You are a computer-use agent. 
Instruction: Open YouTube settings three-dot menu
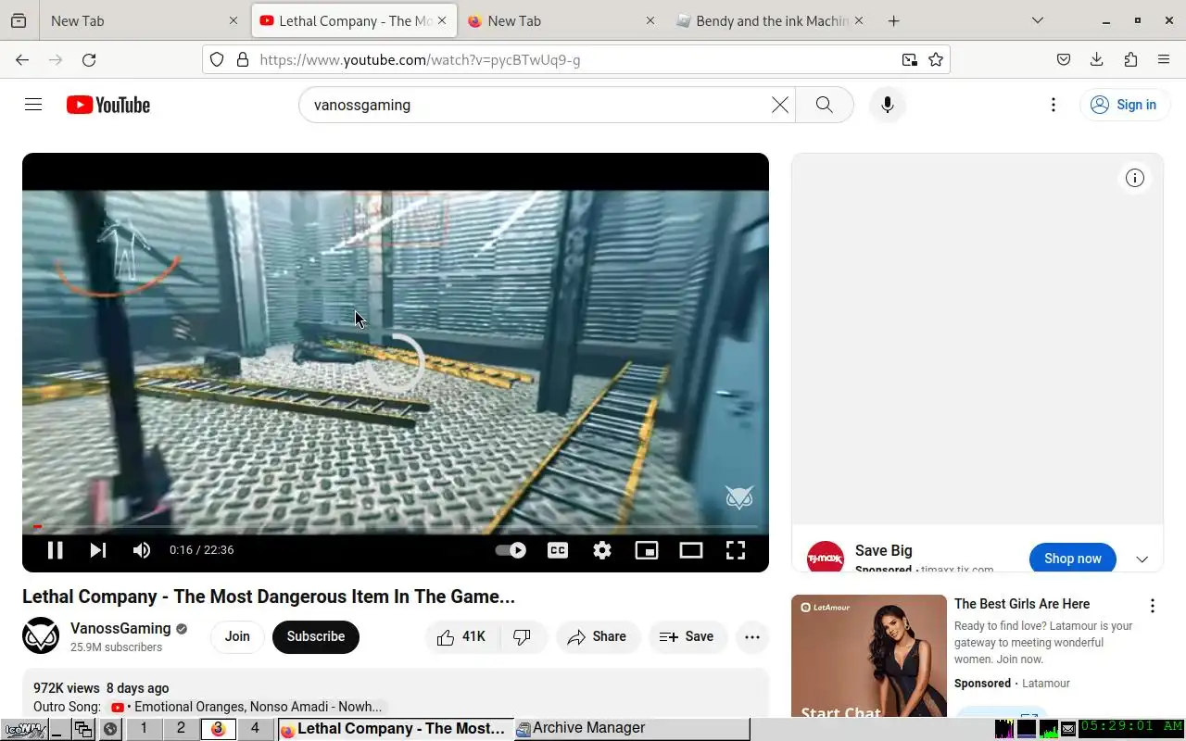[x=1054, y=105]
